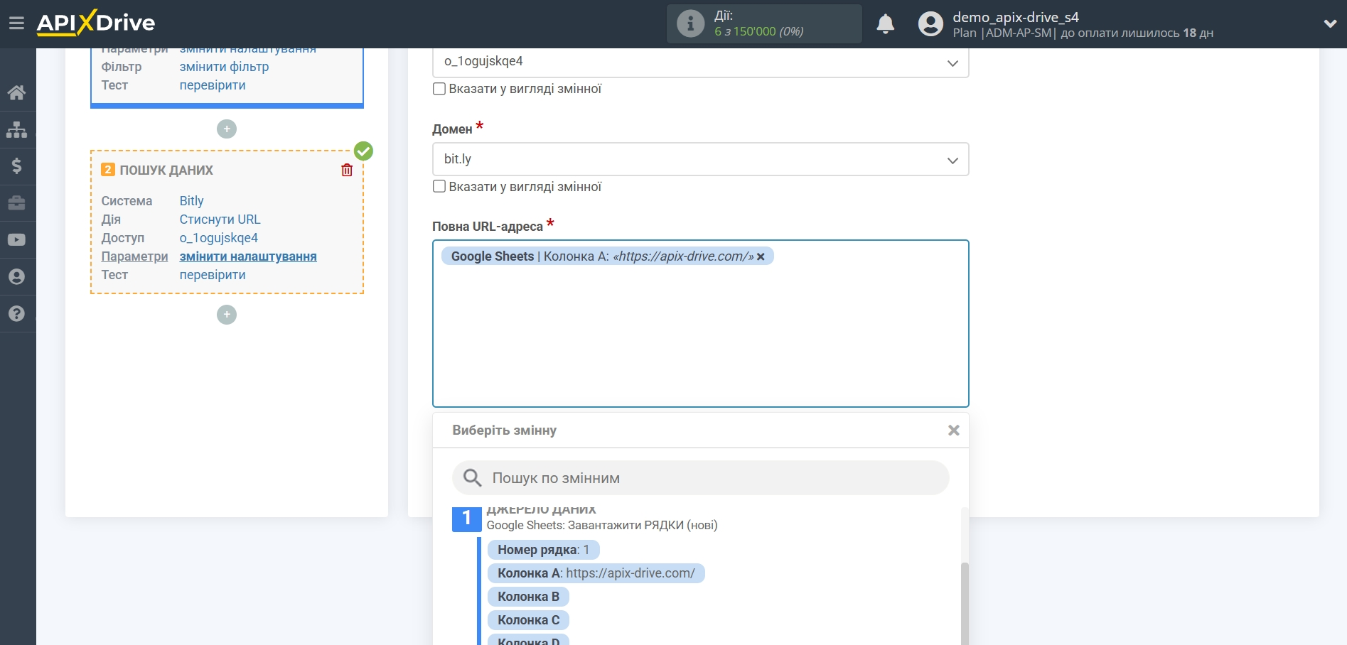Screen dimensions: 1347x645
Task: Select variable Колонка B
Action: pyautogui.click(x=528, y=597)
